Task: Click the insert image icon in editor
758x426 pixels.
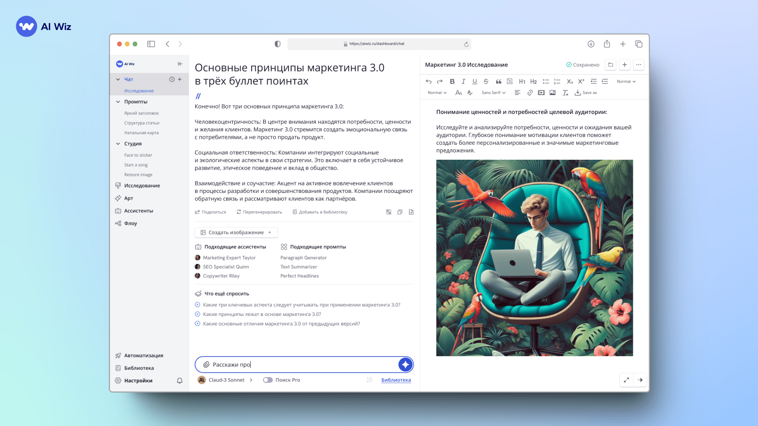Action: 552,93
